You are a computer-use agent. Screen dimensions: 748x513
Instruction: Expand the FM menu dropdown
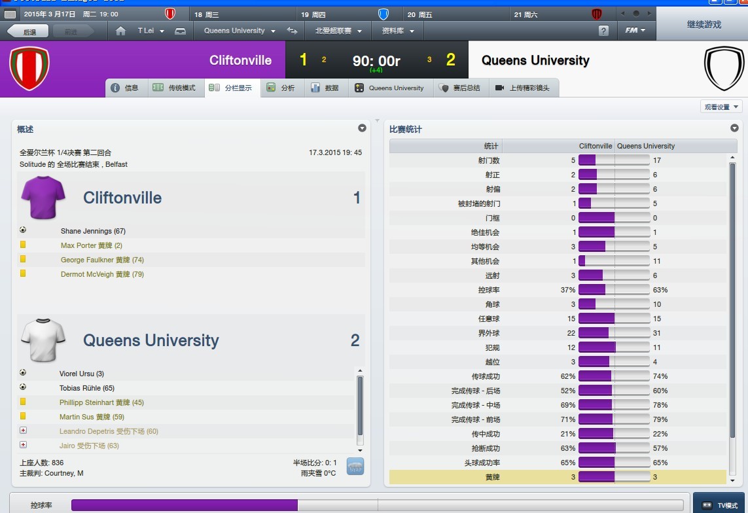coord(635,31)
